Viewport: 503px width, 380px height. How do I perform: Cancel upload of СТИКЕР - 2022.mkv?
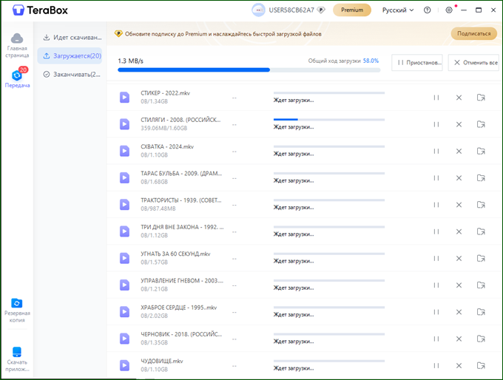459,98
